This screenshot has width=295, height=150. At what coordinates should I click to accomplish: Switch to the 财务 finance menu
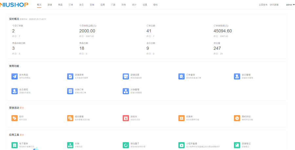(x=124, y=5)
